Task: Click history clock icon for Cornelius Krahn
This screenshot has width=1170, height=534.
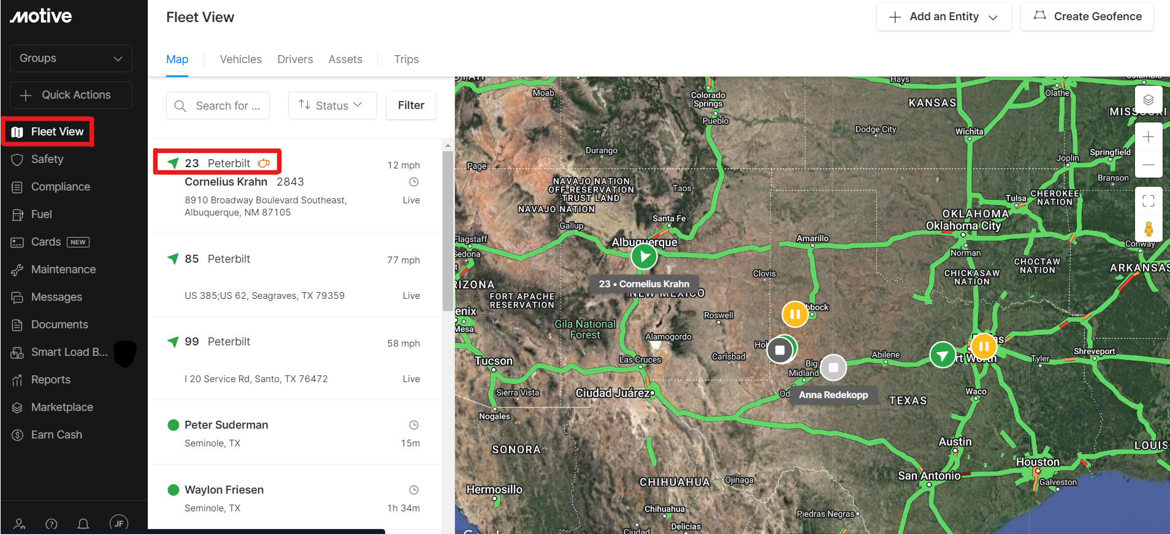Action: tap(414, 182)
